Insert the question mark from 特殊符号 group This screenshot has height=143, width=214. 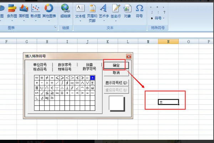point(164,12)
